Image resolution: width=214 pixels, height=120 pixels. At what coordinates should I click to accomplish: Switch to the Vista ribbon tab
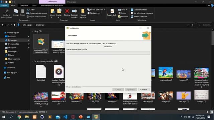coord(34,5)
